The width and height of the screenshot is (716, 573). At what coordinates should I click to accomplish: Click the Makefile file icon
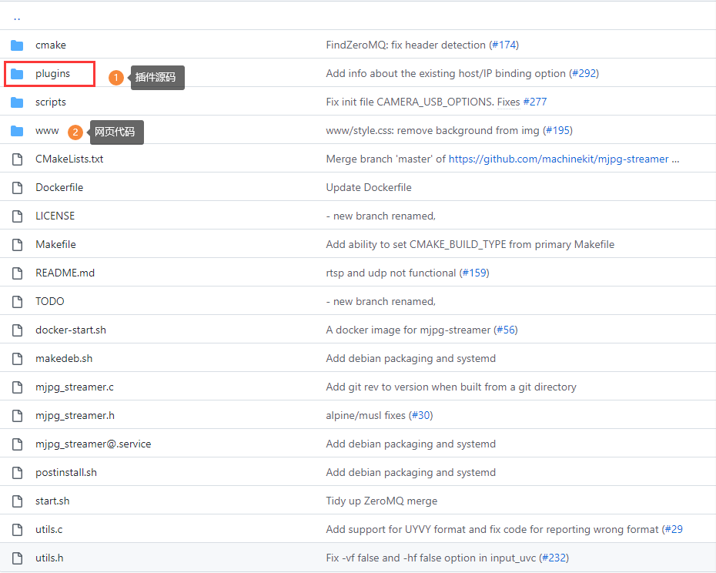(18, 245)
